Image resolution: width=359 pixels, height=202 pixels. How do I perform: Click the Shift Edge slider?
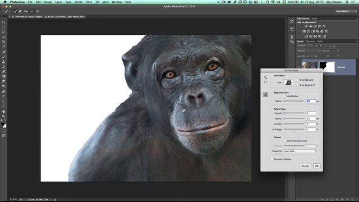click(x=294, y=130)
